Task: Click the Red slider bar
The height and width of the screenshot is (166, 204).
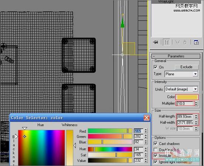Action: coord(110,131)
